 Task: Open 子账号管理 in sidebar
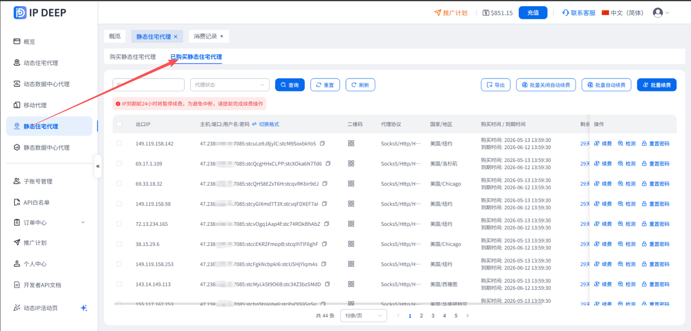(33, 181)
